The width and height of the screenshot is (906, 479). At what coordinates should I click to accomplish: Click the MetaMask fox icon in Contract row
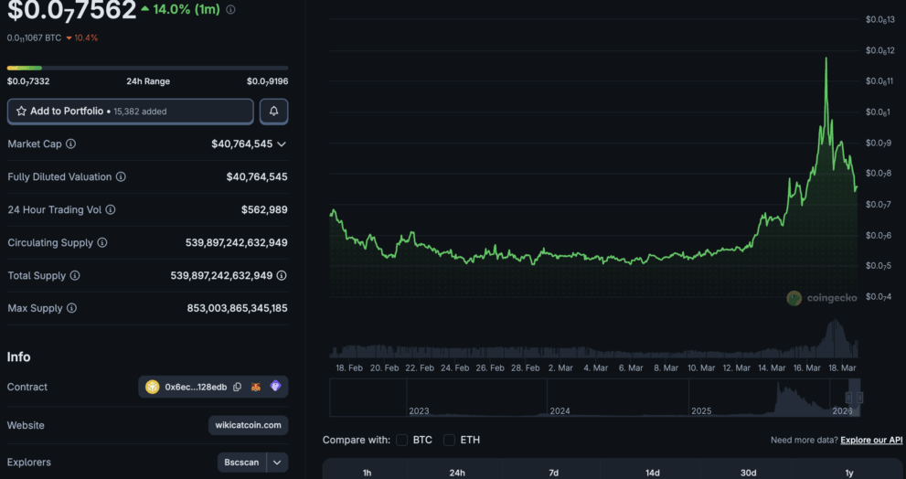[x=257, y=387]
